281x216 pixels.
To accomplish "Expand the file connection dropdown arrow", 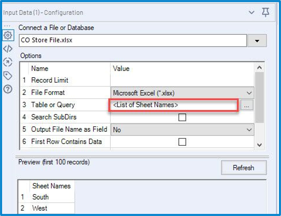I will (257, 41).
